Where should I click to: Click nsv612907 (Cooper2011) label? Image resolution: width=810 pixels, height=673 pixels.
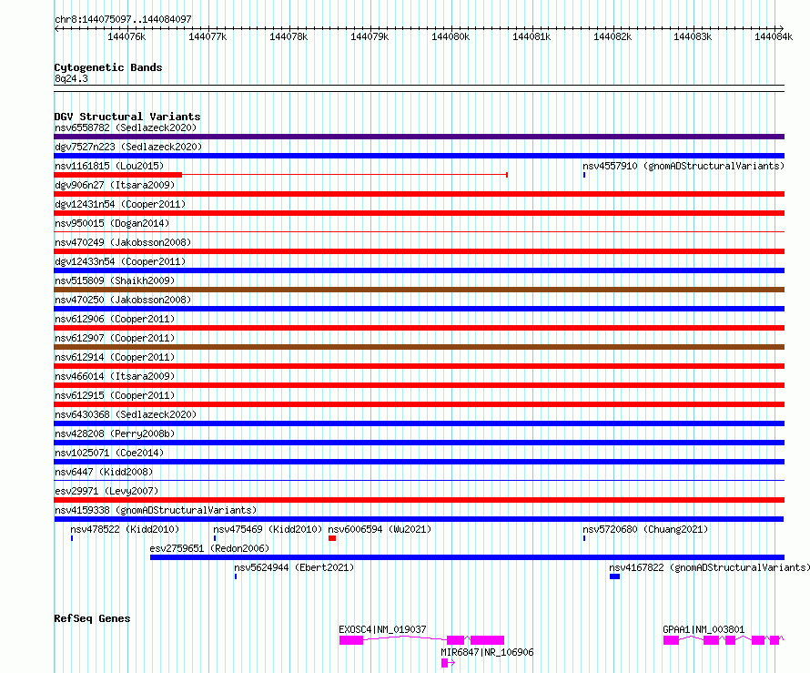115,338
